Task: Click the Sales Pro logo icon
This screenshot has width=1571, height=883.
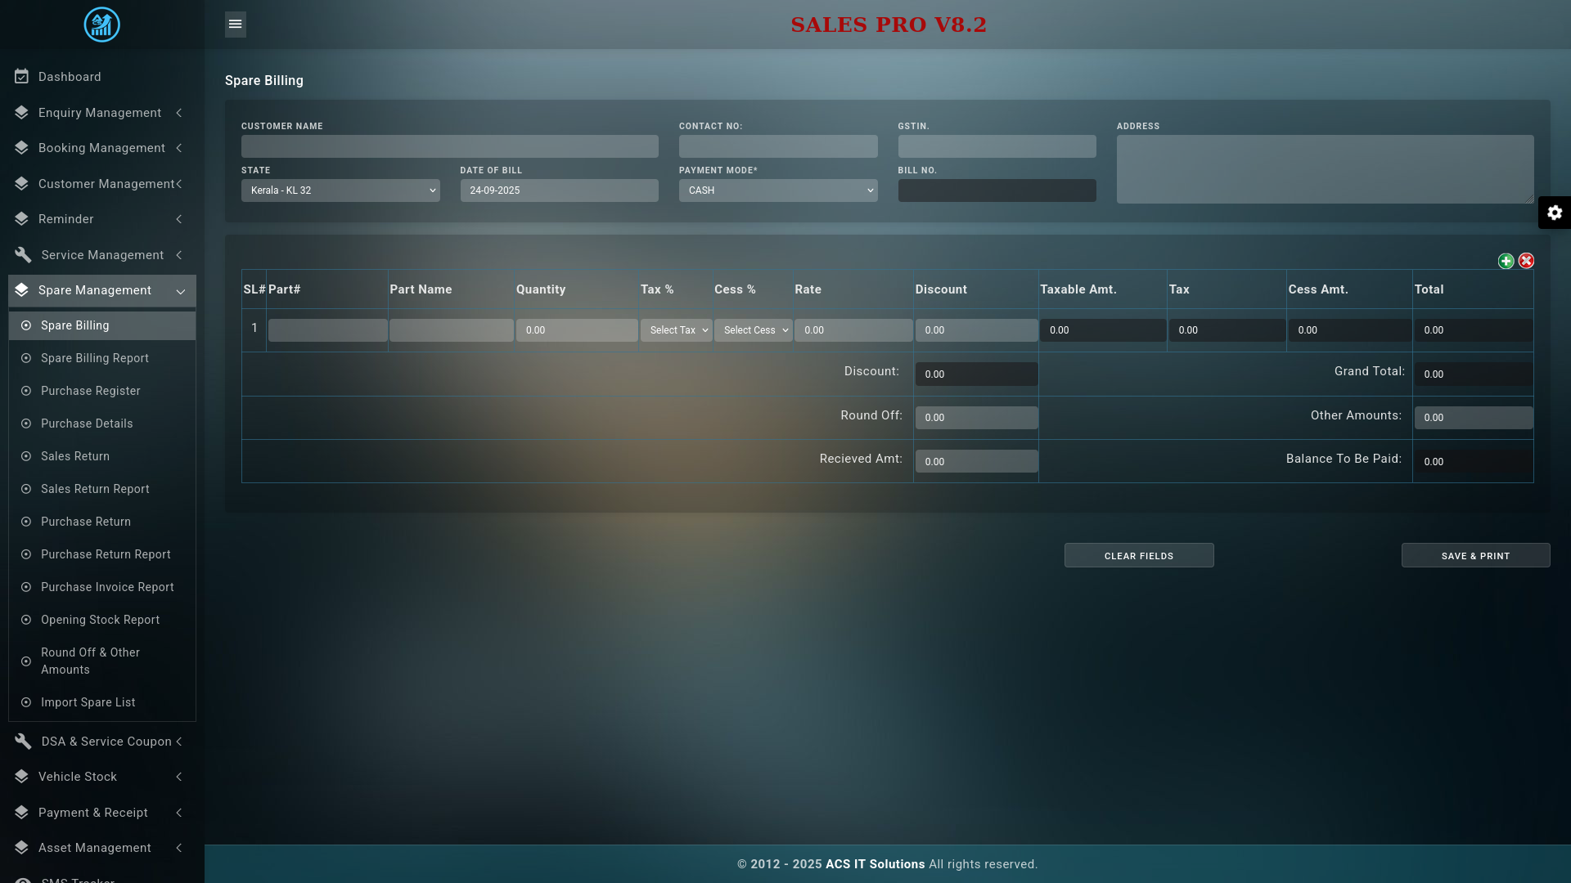Action: tap(102, 25)
